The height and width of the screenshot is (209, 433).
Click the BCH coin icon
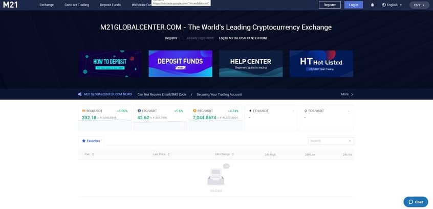point(83,111)
